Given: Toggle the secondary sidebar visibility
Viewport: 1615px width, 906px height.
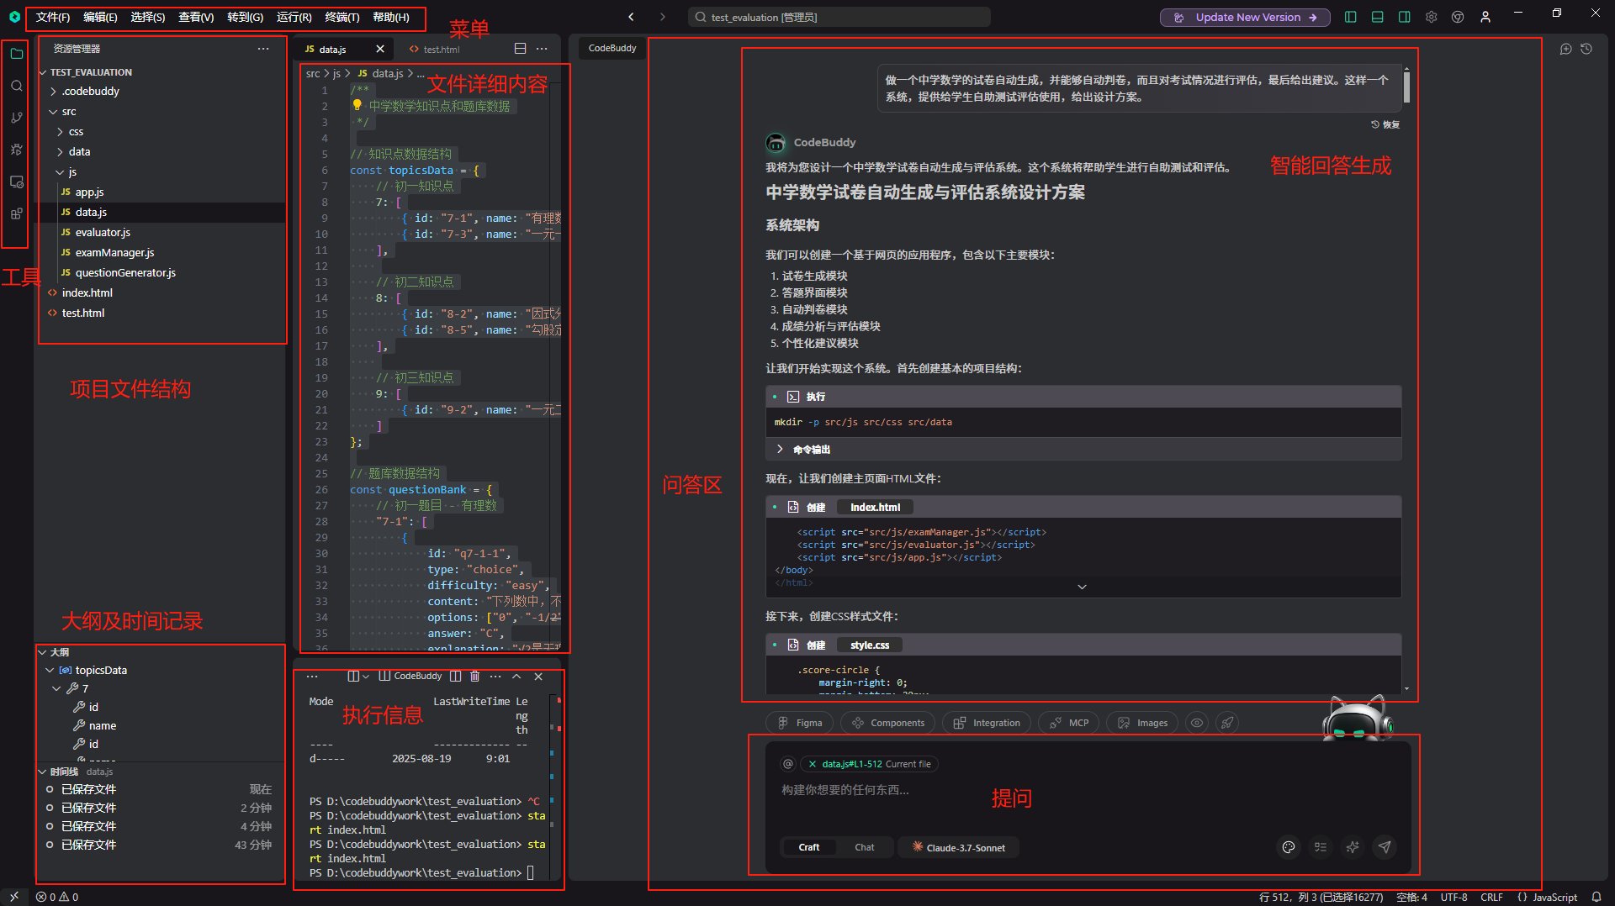Looking at the screenshot, I should (x=1405, y=17).
